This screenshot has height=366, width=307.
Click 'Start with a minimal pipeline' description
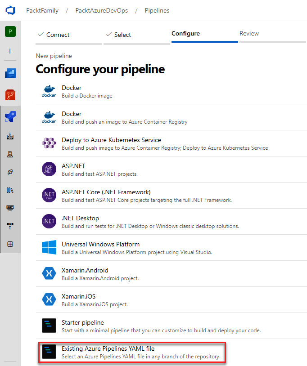point(161,330)
